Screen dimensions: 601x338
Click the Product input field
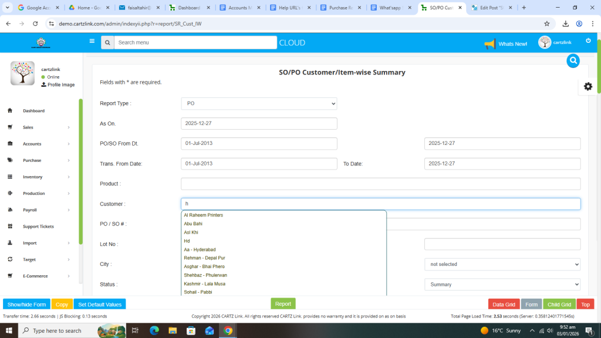380,184
